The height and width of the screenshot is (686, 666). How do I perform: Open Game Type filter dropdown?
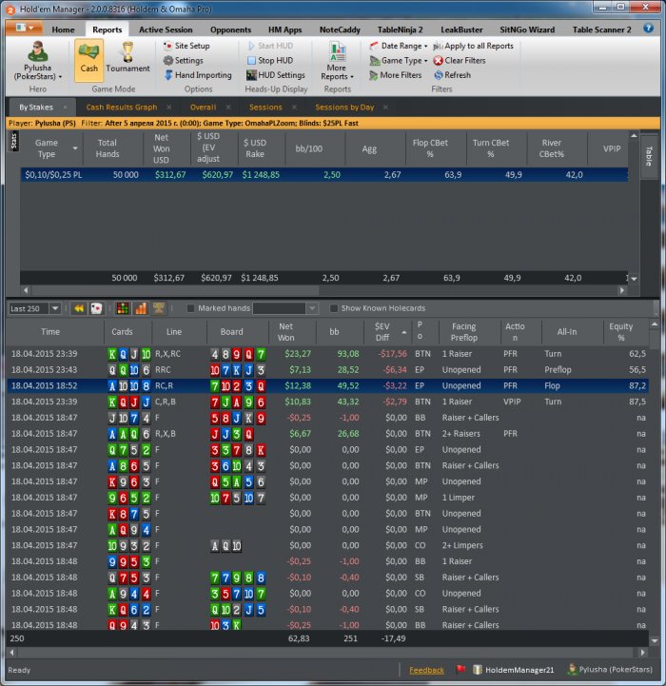tap(399, 60)
